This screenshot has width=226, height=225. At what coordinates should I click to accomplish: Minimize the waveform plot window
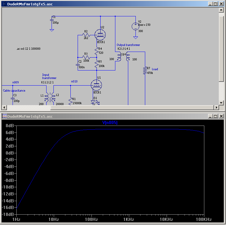[210, 116]
